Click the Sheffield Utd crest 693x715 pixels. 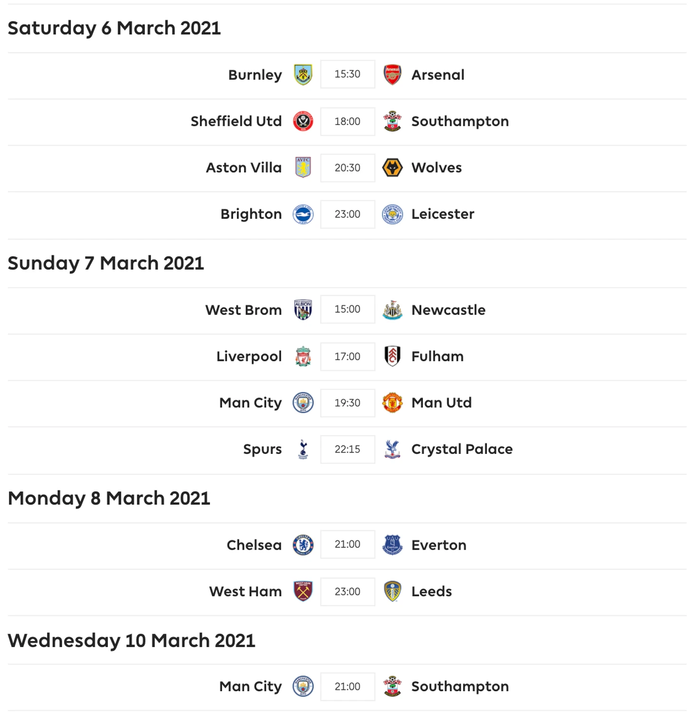click(x=303, y=121)
